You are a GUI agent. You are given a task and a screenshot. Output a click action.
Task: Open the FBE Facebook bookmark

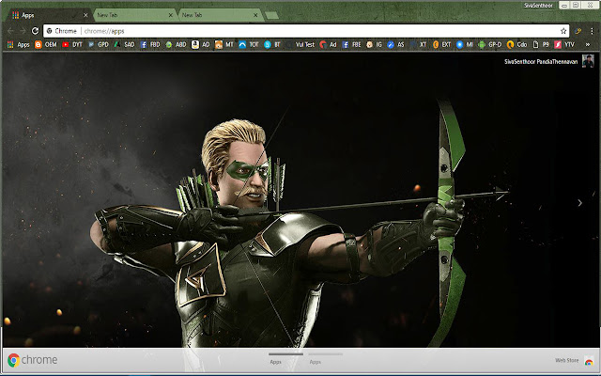coord(351,44)
